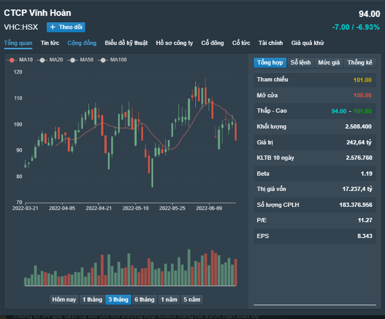
Task: Click the Theo dõi follow button
Action: pyautogui.click(x=66, y=27)
